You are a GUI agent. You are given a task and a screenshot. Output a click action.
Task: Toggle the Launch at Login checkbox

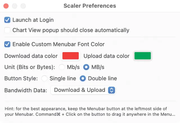click(x=8, y=20)
